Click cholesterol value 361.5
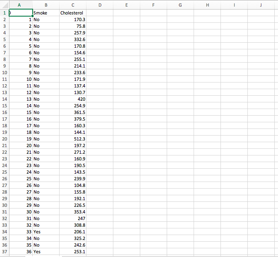This screenshot has width=278, height=257. pyautogui.click(x=73, y=112)
